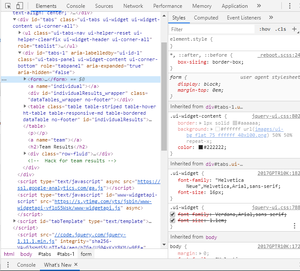Open the Performance panel tab
The image size is (300, 271).
click(x=168, y=6)
